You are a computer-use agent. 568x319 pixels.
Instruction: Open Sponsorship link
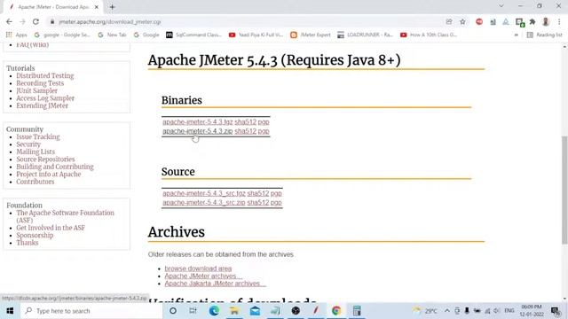35,236
